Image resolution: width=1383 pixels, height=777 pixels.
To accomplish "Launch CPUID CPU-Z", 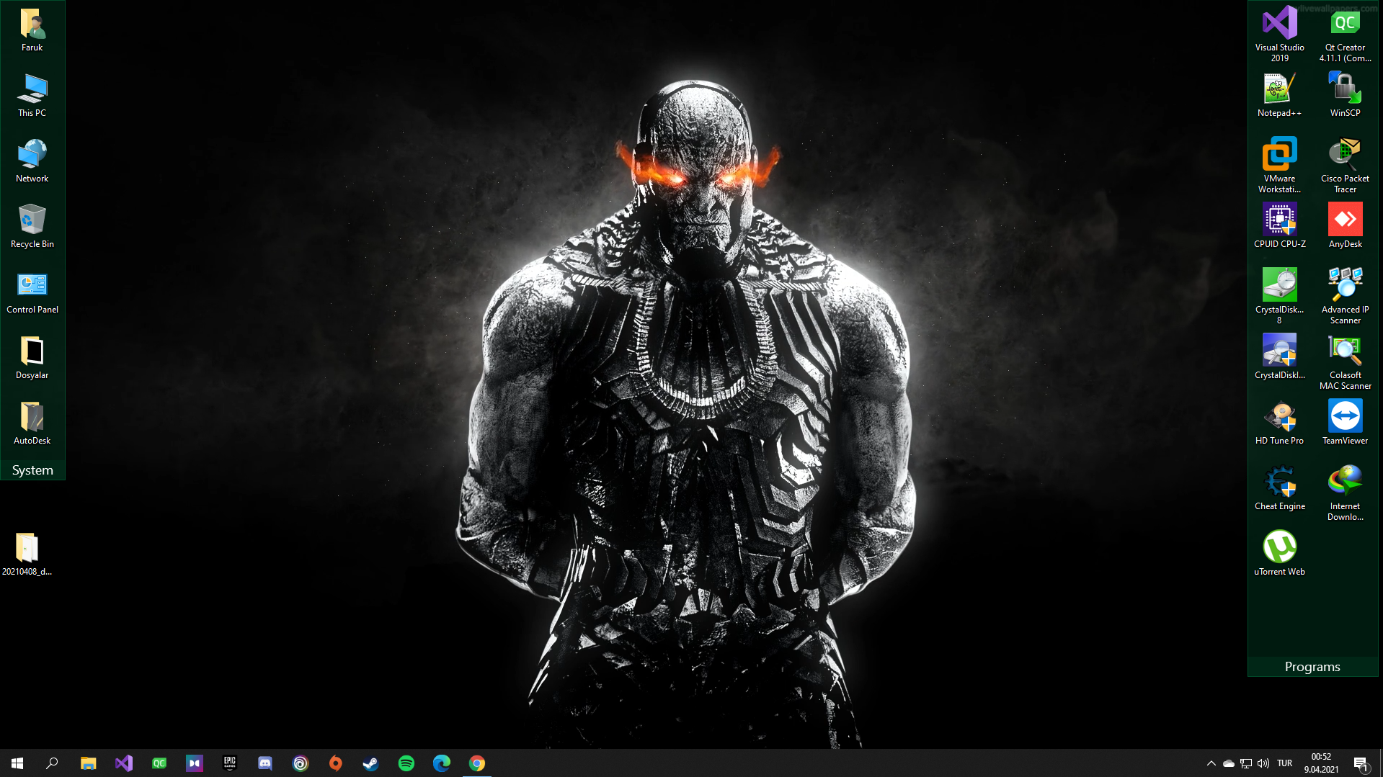I will [x=1279, y=220].
